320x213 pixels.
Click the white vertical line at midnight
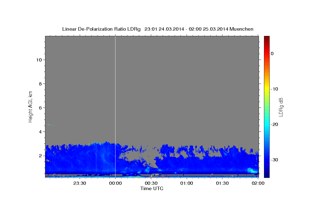115,106
